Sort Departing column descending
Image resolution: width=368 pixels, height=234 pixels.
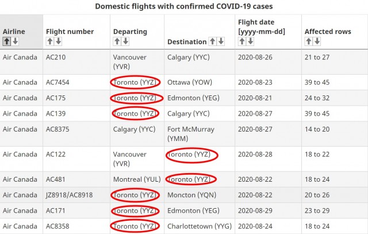tap(125, 41)
